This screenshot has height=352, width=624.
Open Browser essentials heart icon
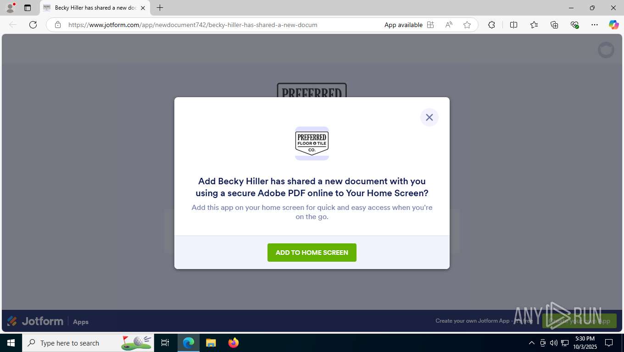[574, 25]
